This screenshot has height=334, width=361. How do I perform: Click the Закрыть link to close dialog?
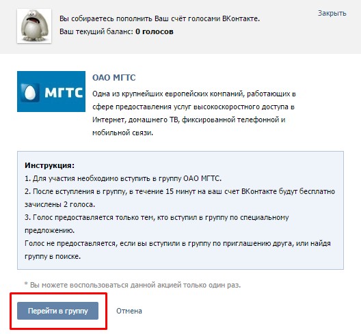coord(332,13)
